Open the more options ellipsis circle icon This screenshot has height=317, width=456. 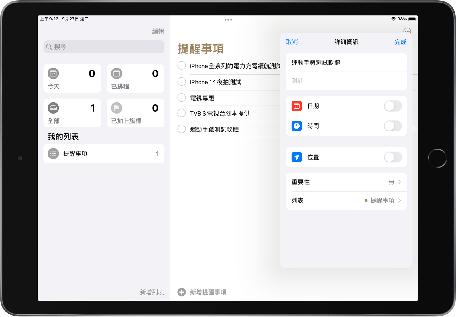point(407,31)
